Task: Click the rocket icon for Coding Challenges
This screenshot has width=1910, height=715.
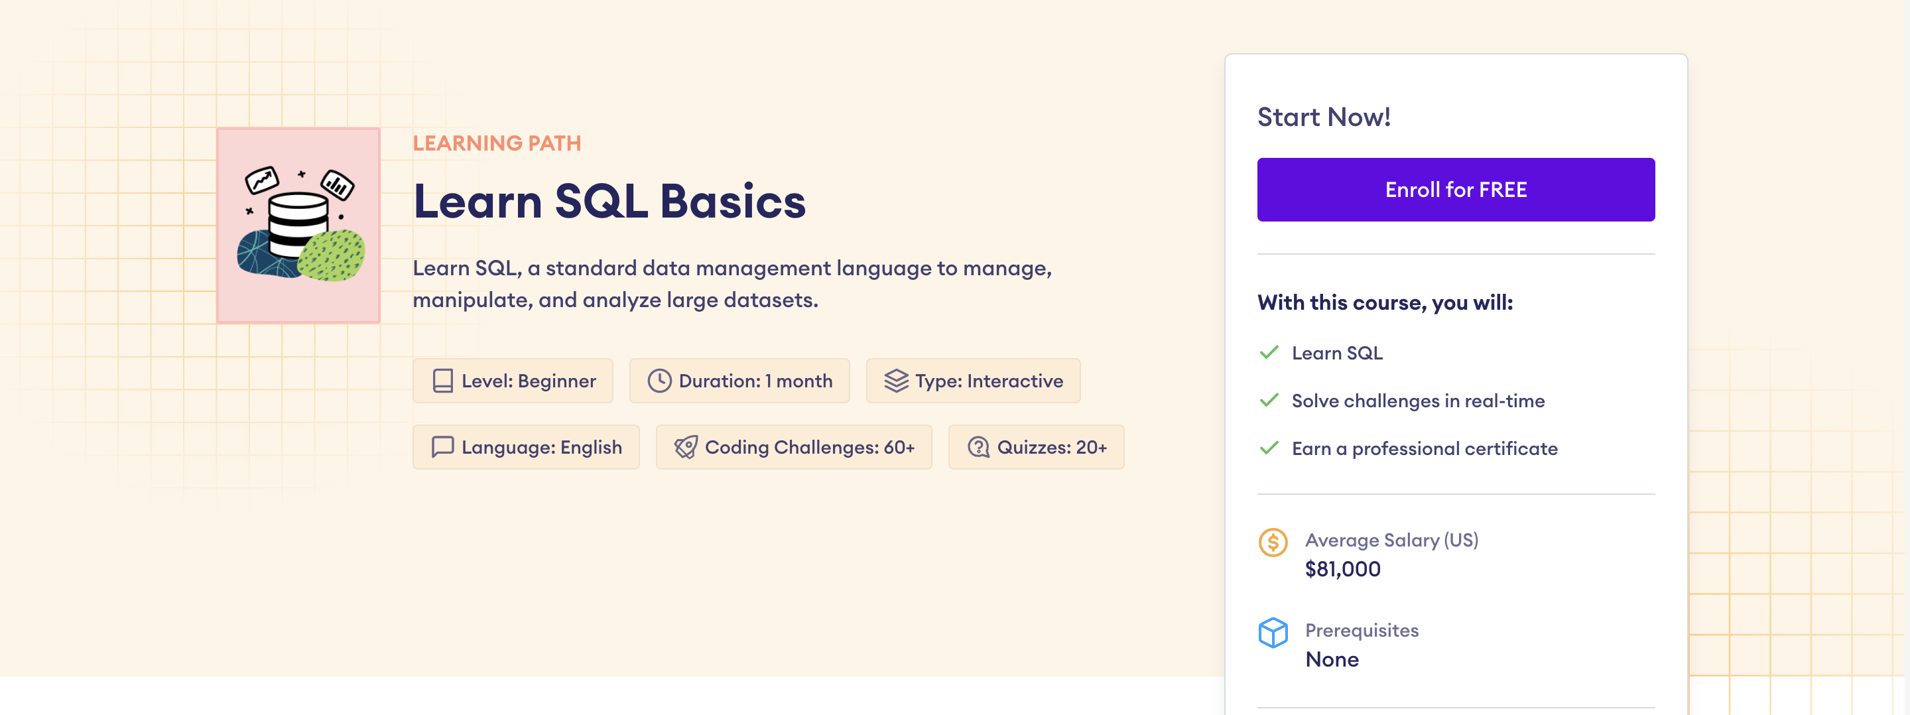Action: tap(685, 447)
